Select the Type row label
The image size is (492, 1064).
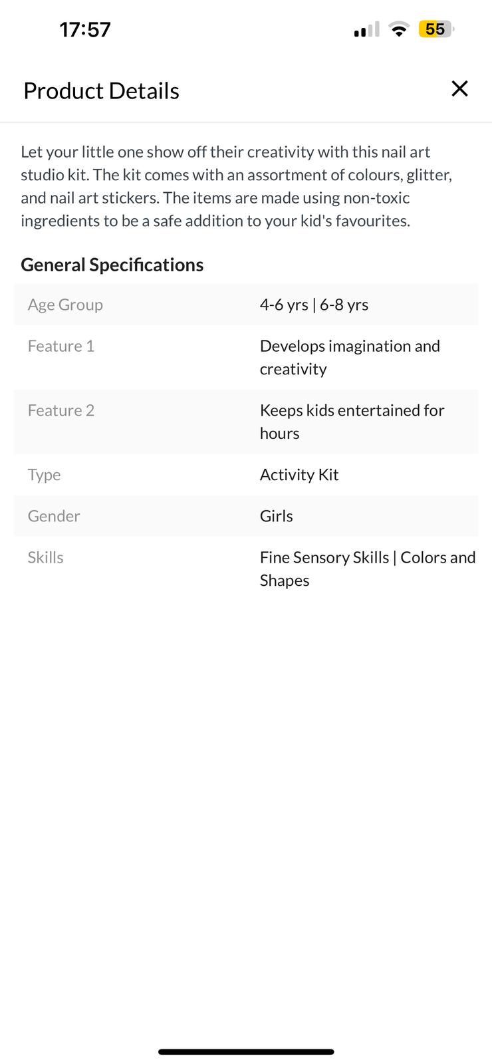(45, 475)
